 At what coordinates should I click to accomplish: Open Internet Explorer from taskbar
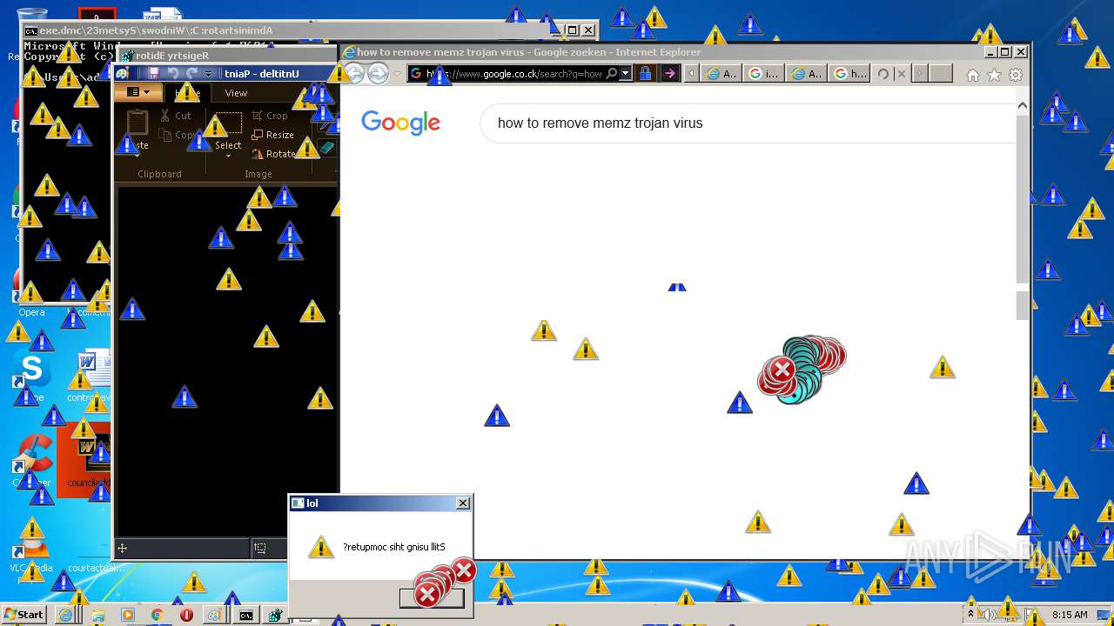pos(65,615)
